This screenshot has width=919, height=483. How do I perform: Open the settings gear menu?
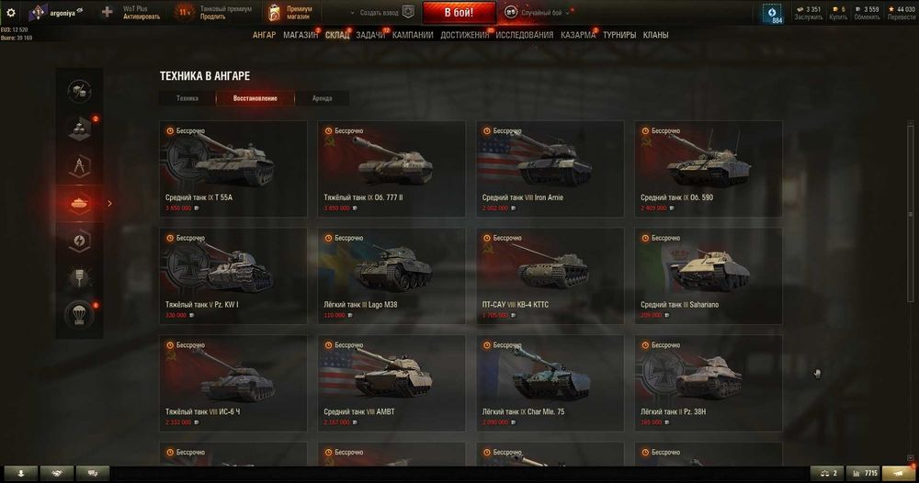(x=10, y=12)
